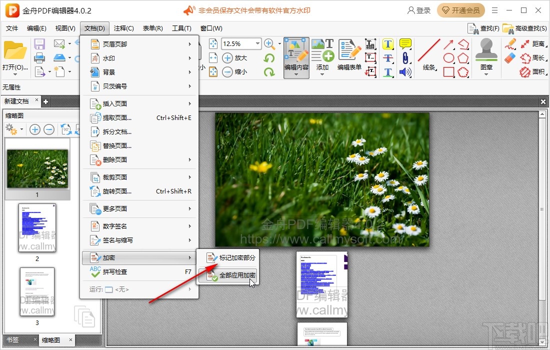
Task: Choose Spell Check (拼写检查) menu item
Action: (x=139, y=272)
